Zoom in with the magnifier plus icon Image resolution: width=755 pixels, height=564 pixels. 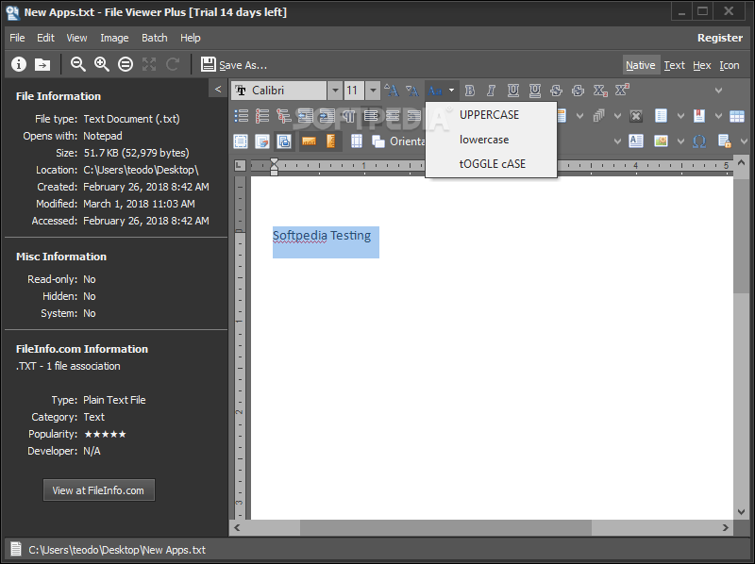[x=102, y=64]
